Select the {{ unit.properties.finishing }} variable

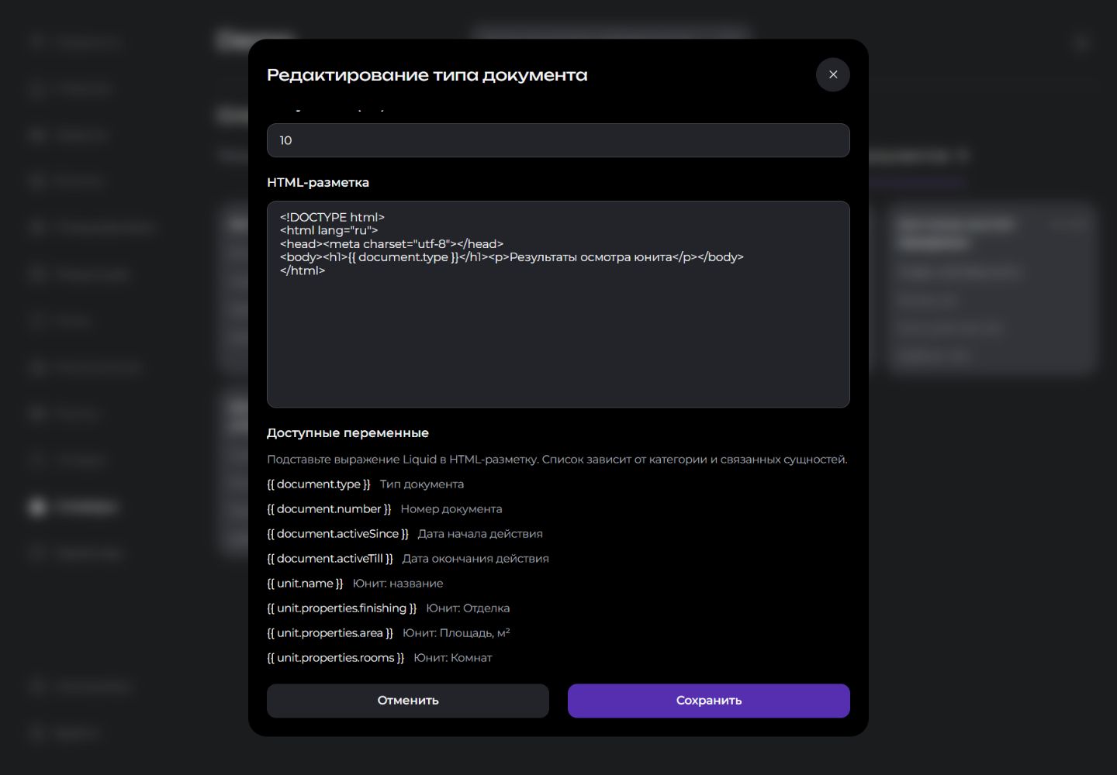click(341, 608)
